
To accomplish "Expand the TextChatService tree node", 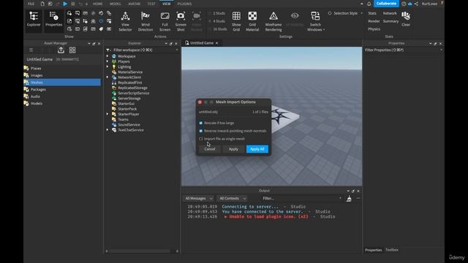I will [x=107, y=130].
